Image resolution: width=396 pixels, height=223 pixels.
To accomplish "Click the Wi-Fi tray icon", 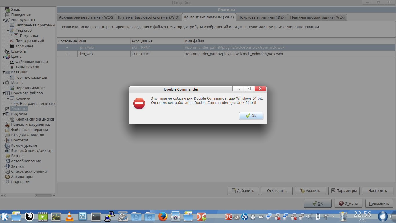I will (326, 217).
